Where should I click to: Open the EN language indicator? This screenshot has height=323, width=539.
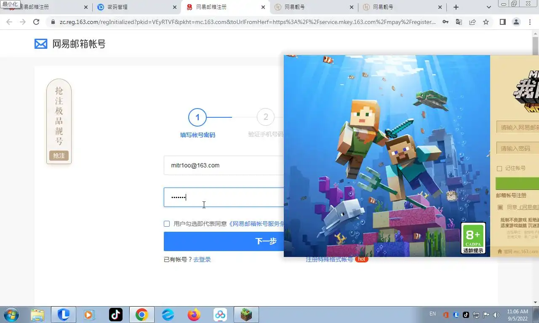click(x=432, y=314)
